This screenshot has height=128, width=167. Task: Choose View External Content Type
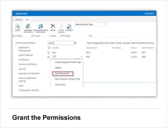coord(67,79)
